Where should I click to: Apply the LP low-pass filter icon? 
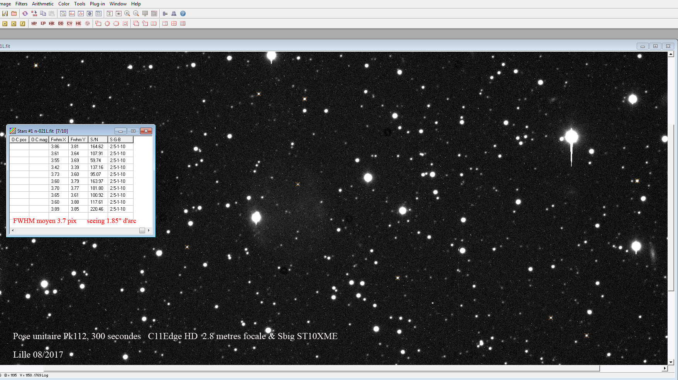[x=43, y=24]
